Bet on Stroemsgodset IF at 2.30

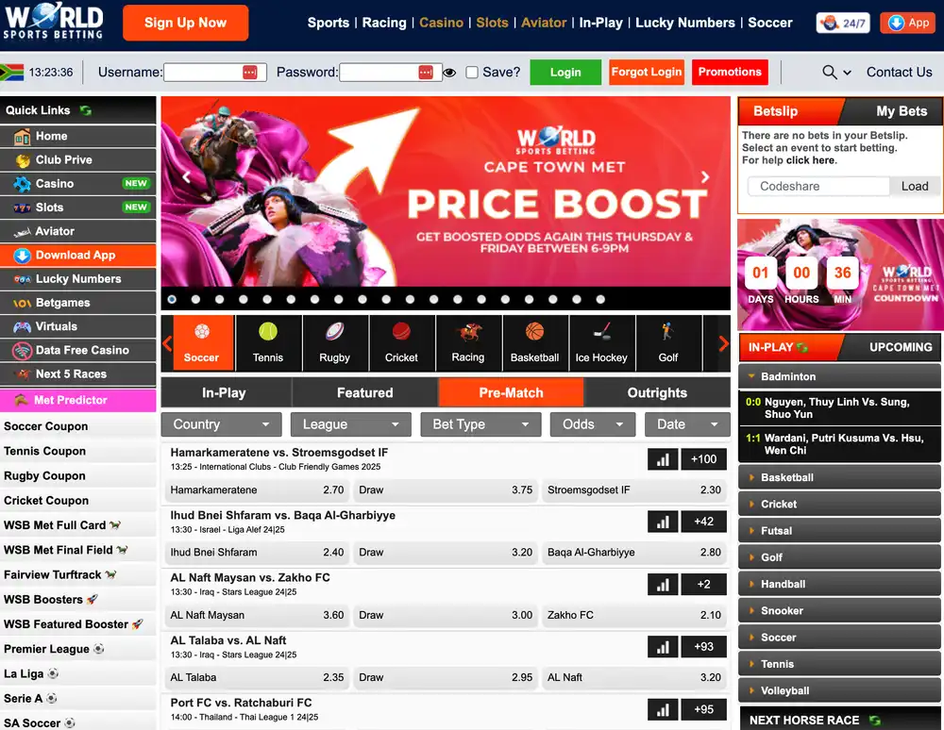634,490
